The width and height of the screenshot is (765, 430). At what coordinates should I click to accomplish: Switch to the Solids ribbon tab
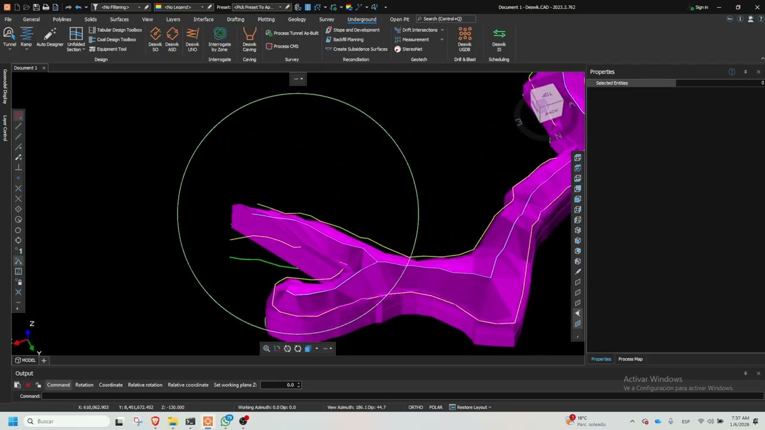click(90, 19)
